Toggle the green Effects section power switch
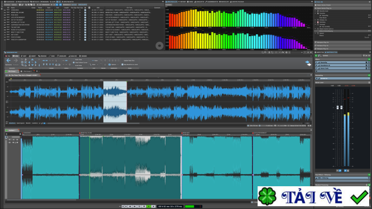This screenshot has width=372, height=209. click(369, 60)
